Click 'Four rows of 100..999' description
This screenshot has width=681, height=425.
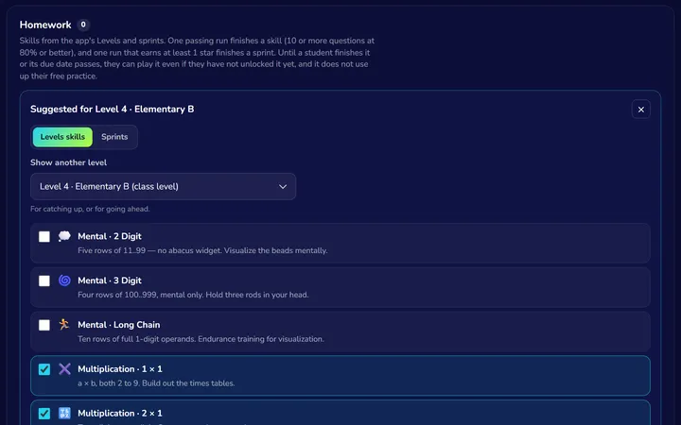(193, 295)
